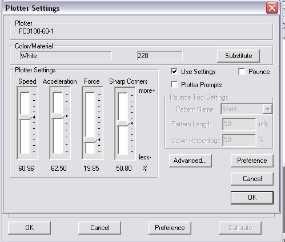The height and width of the screenshot is (242, 285).
Task: Click the 220 material field
Action: coord(159,56)
